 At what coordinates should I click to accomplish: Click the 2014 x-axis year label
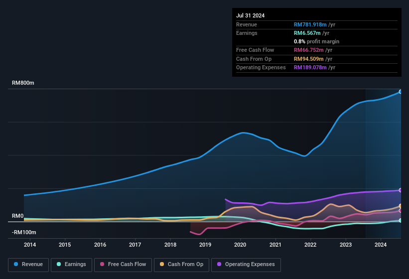(x=30, y=245)
